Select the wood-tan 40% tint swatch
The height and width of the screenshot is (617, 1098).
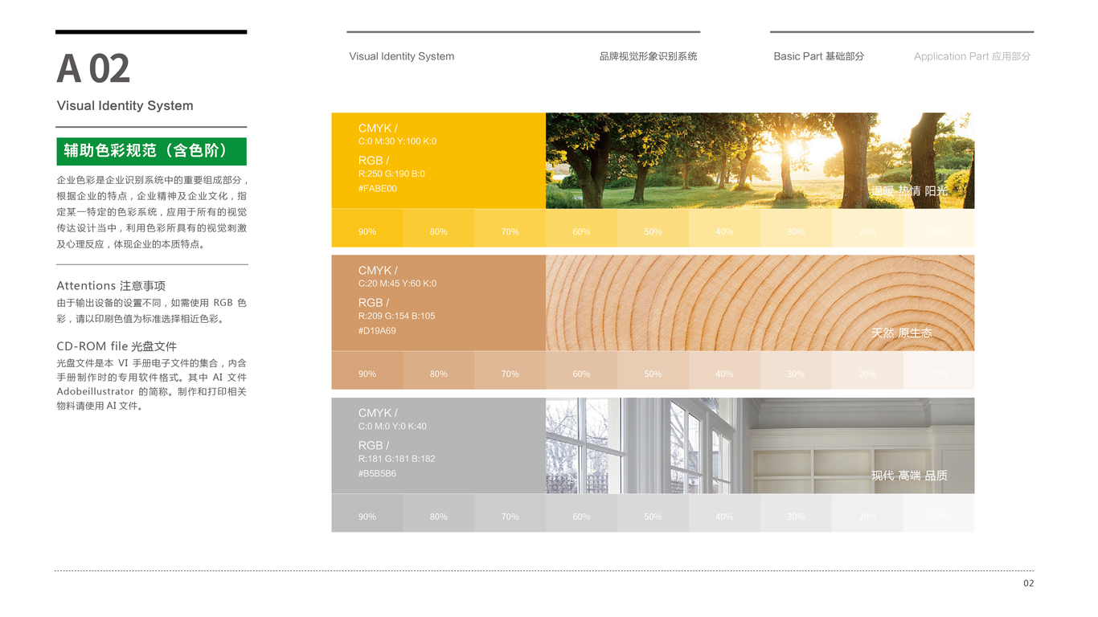tap(724, 370)
